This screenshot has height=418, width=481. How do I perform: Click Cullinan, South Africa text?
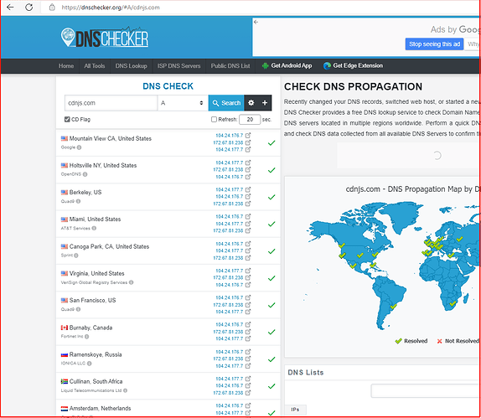point(96,381)
